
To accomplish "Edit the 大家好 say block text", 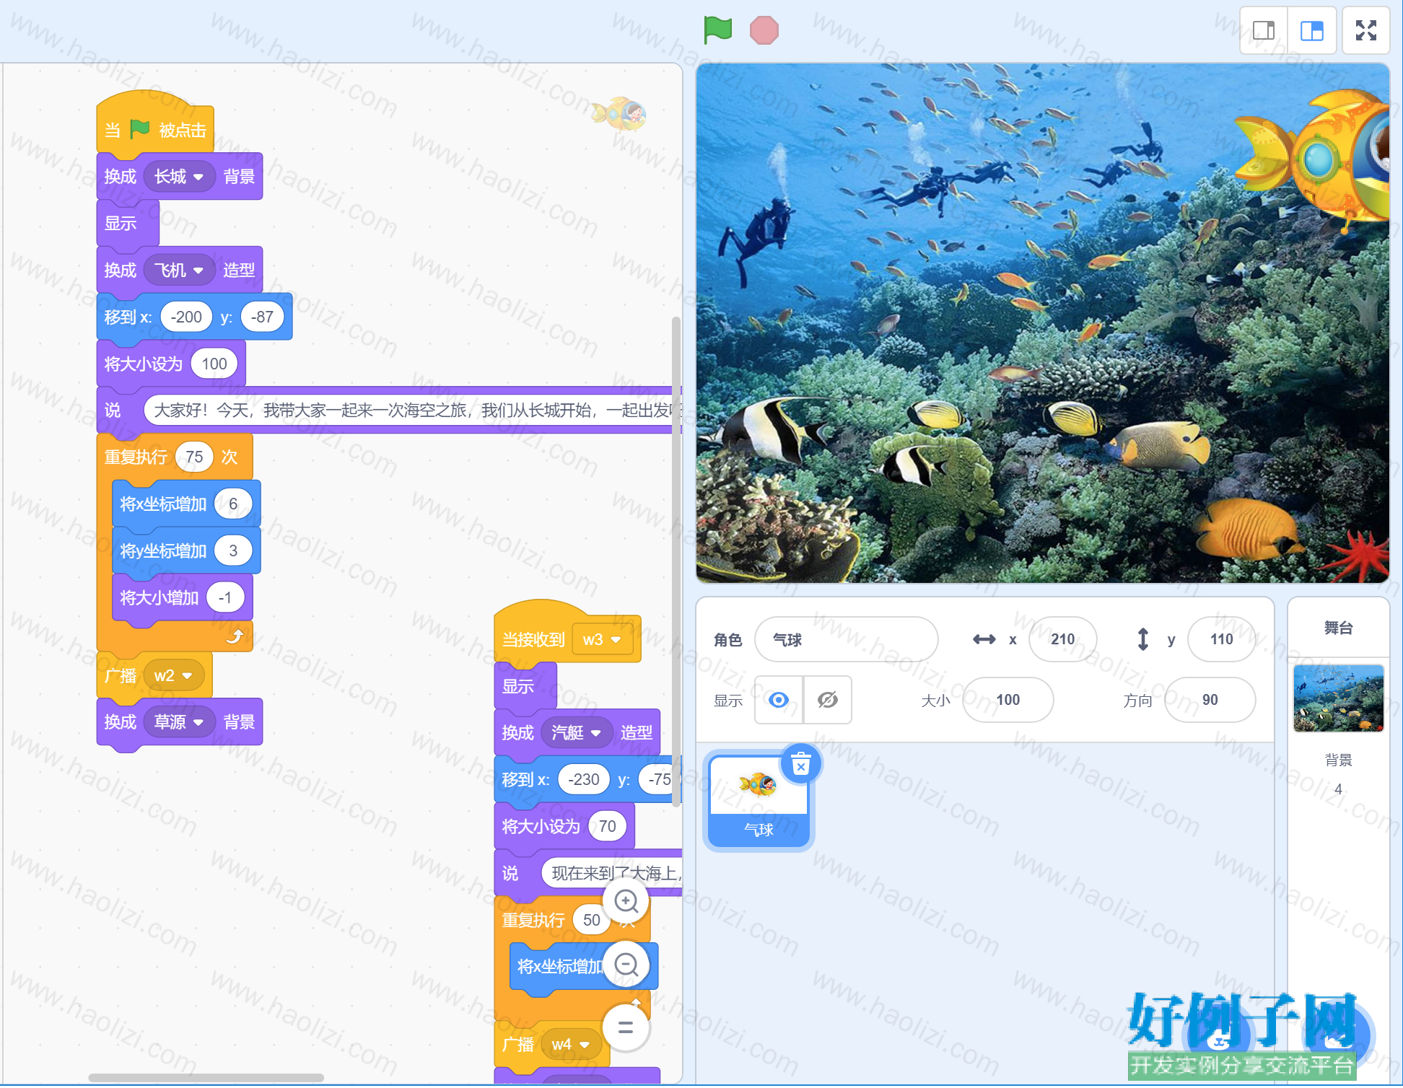I will click(412, 411).
